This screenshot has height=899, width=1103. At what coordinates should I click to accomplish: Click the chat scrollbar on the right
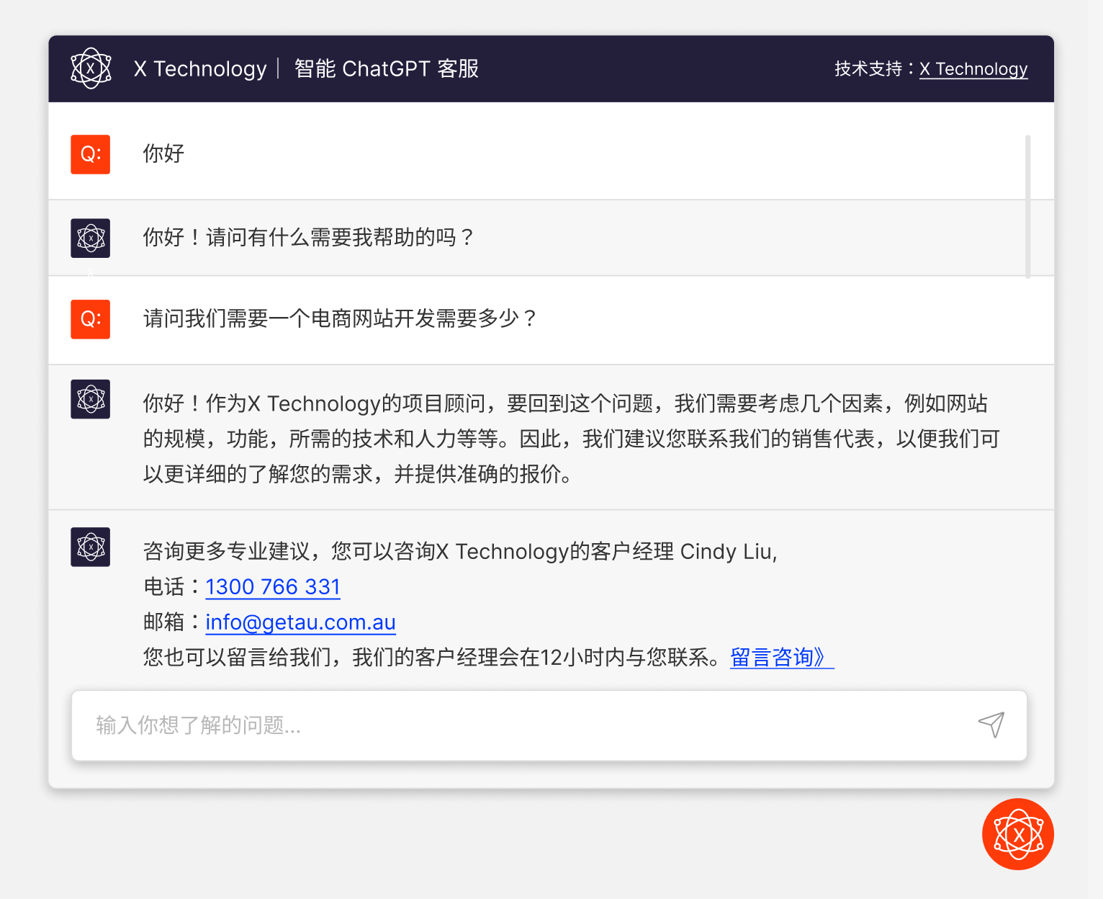point(1027,206)
